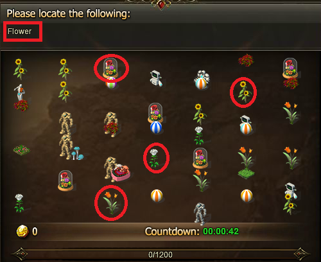
Task: Select the white statue holding an orange item
Action: pos(20,92)
